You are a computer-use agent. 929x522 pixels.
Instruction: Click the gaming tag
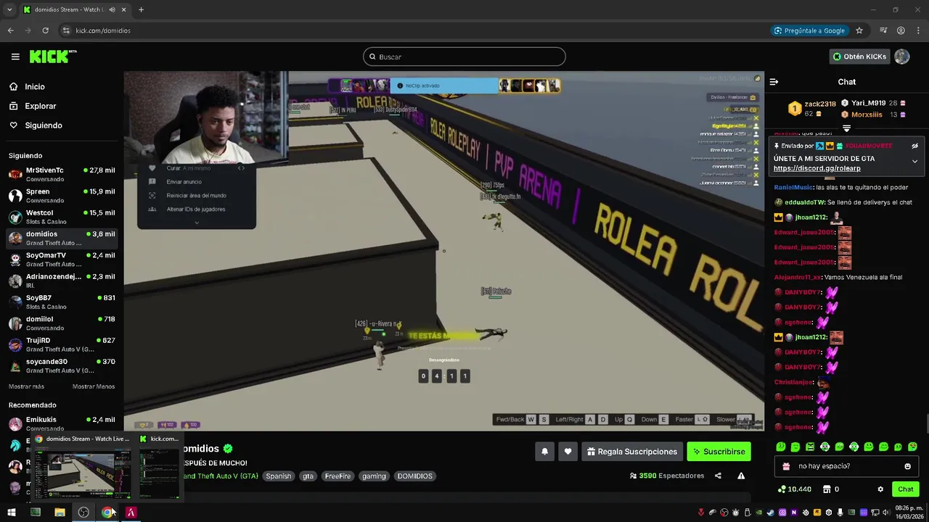(374, 476)
